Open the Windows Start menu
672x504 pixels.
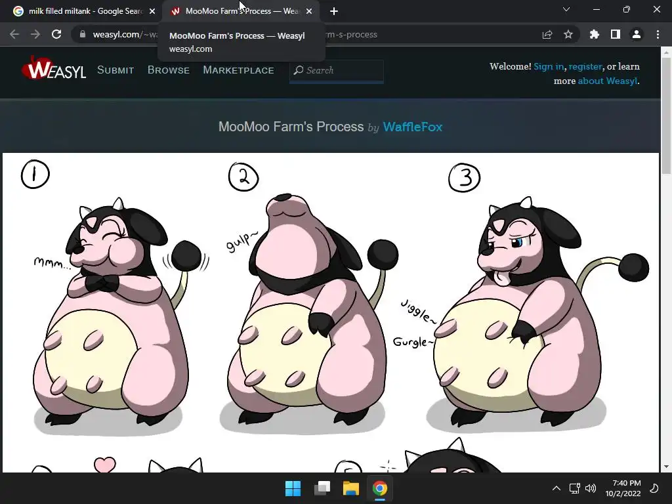(293, 488)
